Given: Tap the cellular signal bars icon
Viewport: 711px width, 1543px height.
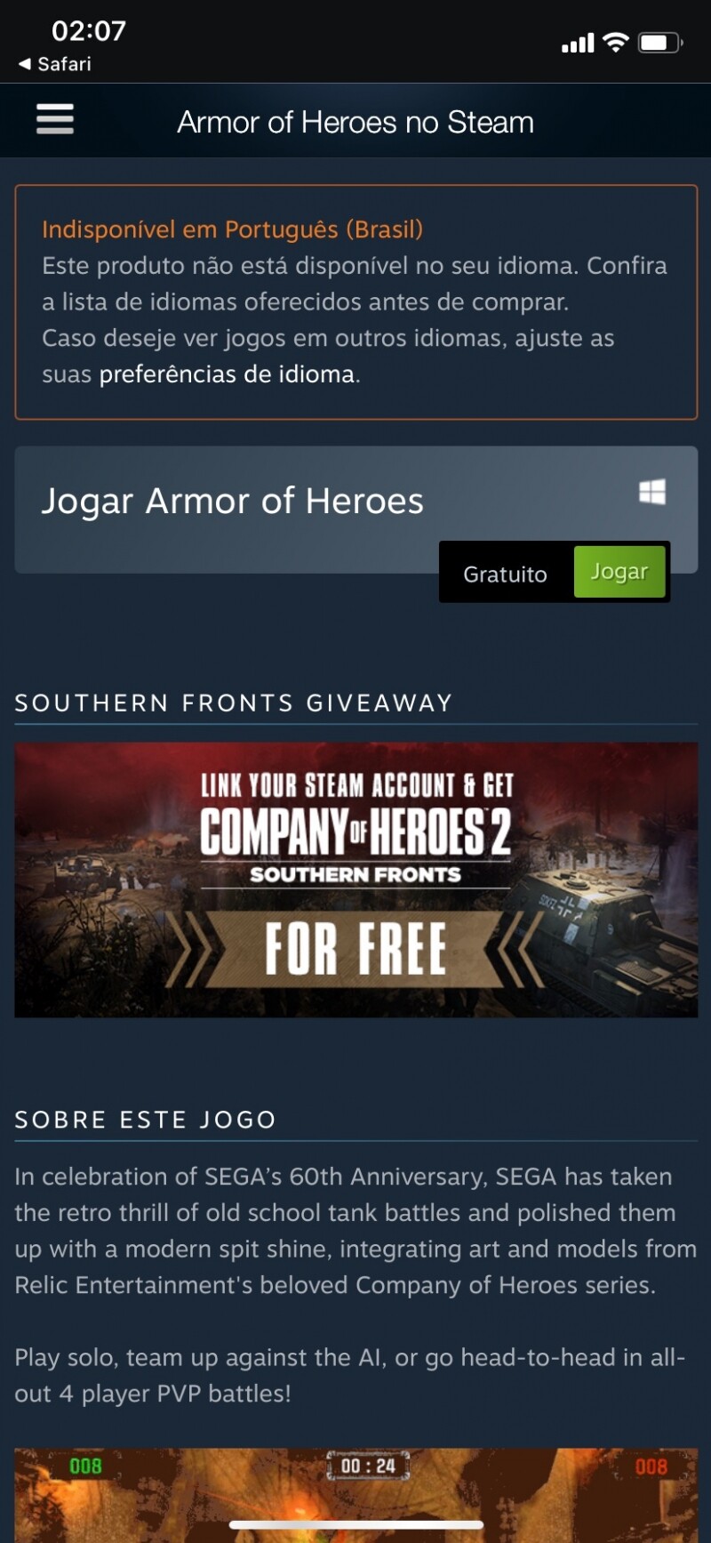Looking at the screenshot, I should pos(578,43).
